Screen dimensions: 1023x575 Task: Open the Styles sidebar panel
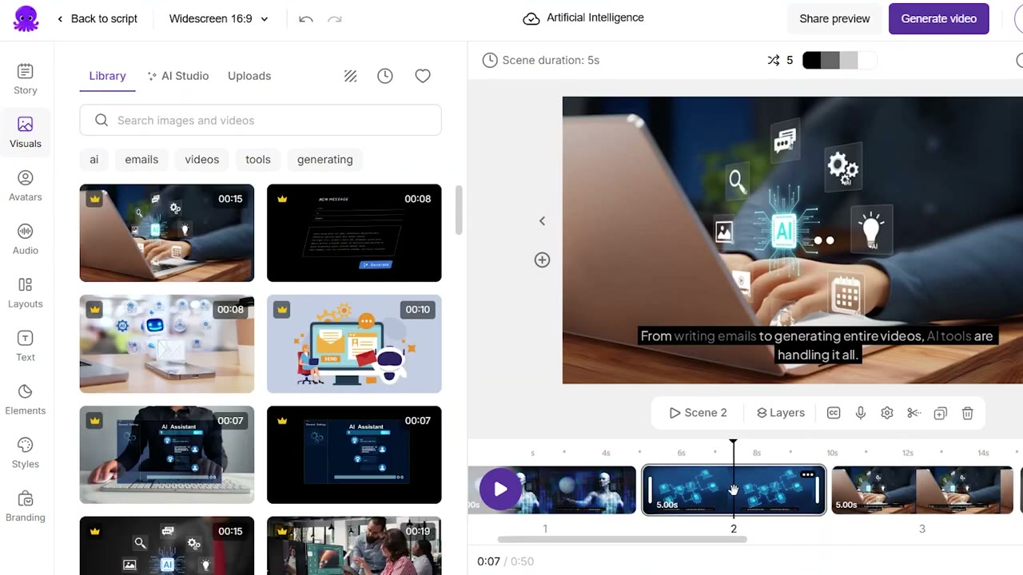click(26, 454)
